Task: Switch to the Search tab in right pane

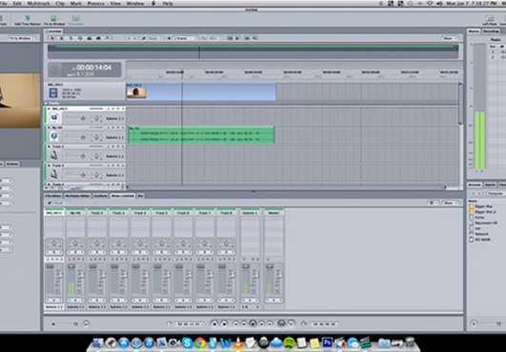Action: 490,185
